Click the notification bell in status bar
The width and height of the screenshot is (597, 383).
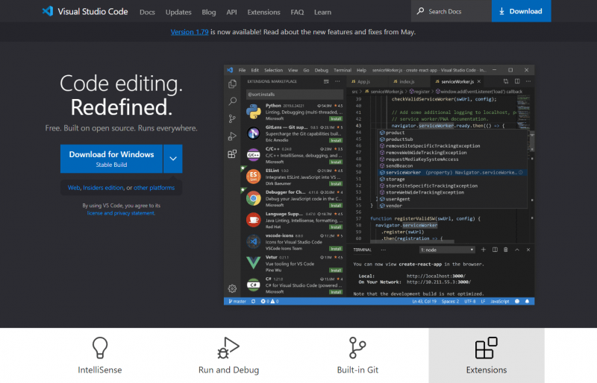528,301
